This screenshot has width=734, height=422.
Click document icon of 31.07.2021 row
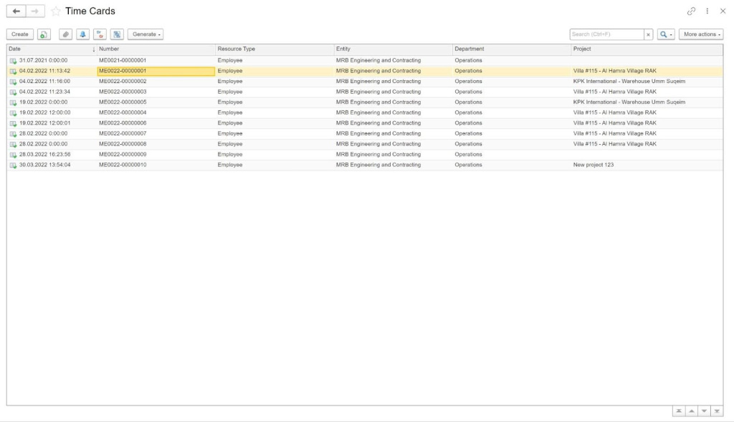tap(13, 61)
